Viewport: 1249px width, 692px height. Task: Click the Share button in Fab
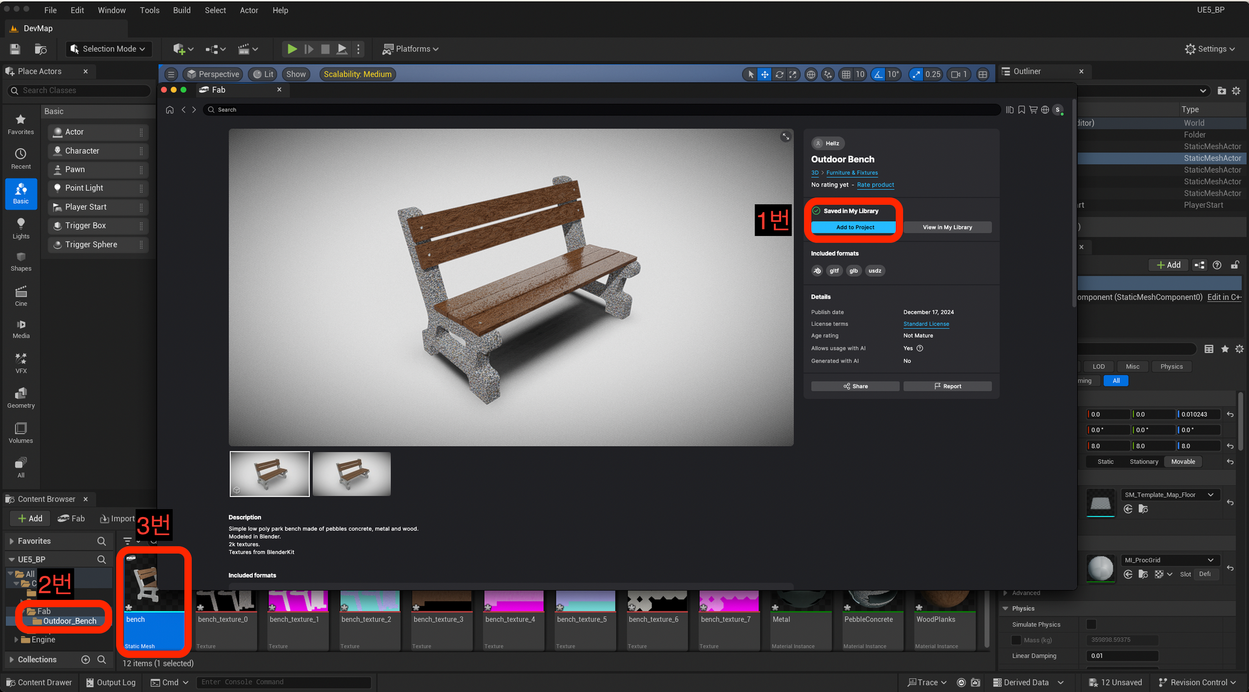(x=855, y=387)
